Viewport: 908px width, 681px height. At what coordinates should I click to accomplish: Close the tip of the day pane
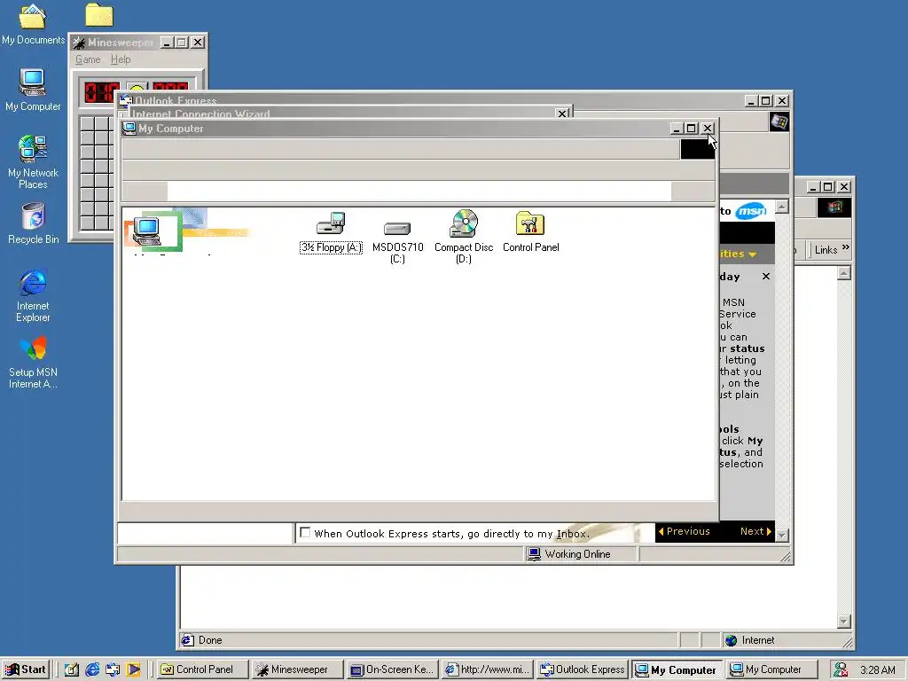pyautogui.click(x=765, y=277)
